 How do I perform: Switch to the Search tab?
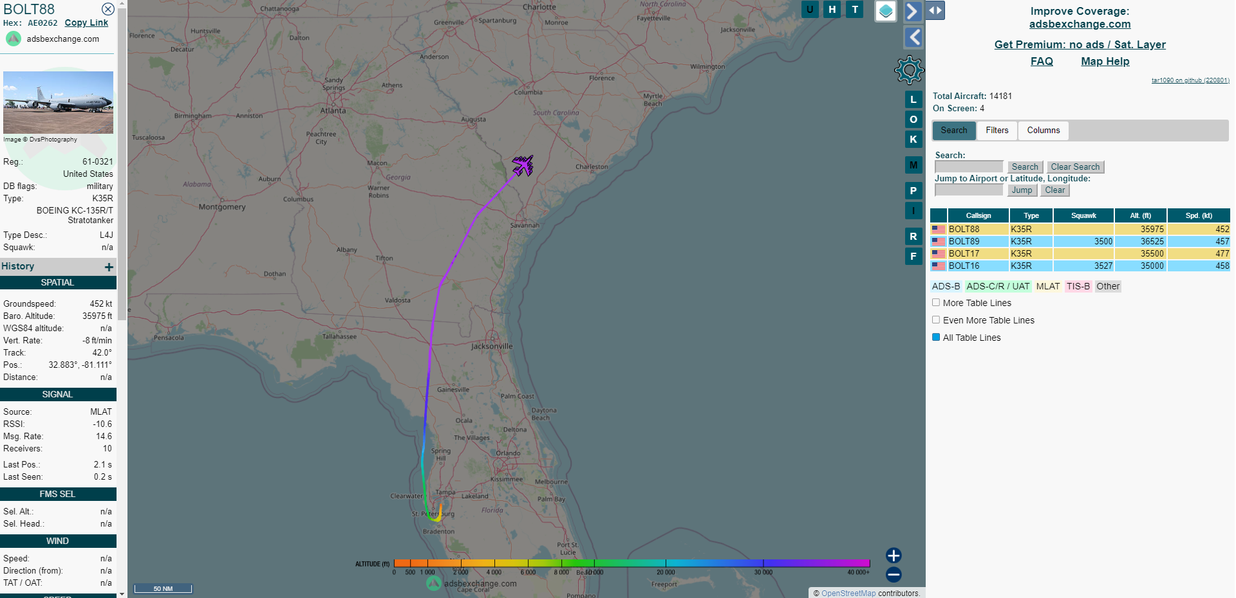coord(954,131)
